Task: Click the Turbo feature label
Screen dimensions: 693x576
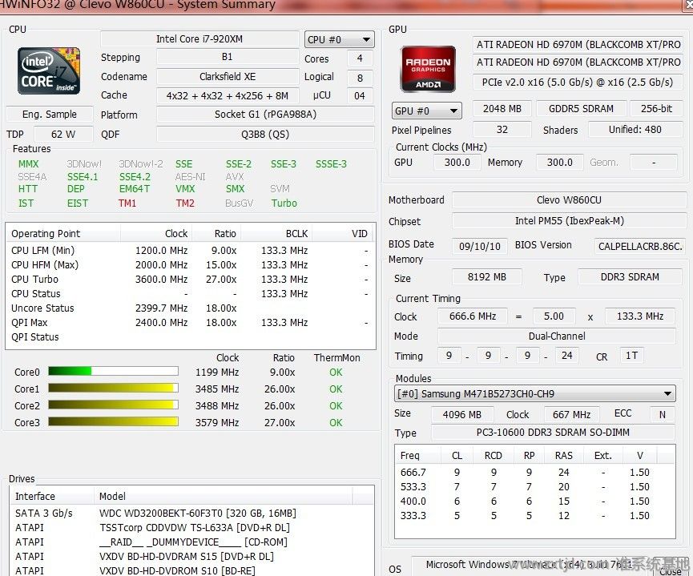Action: (x=284, y=203)
